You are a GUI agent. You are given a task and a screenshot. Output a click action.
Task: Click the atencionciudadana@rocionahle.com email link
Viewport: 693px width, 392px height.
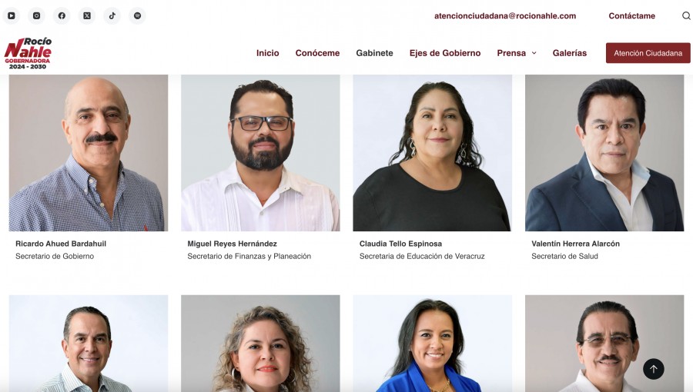coord(504,16)
